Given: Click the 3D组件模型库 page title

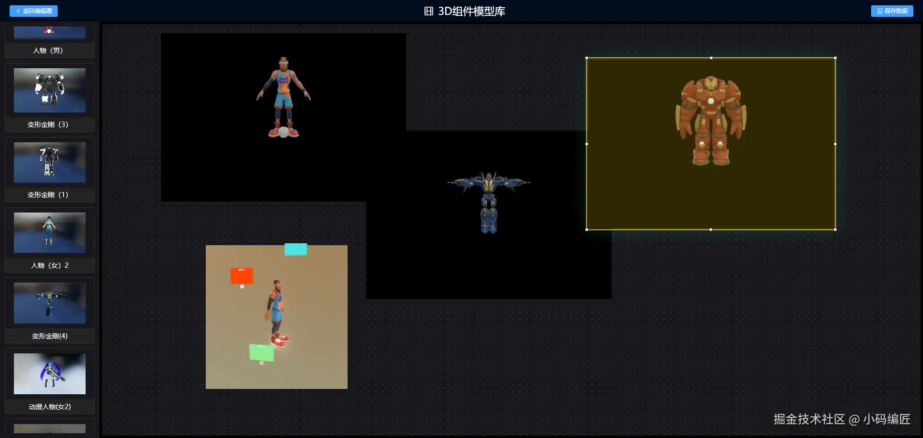Looking at the screenshot, I should pos(471,11).
